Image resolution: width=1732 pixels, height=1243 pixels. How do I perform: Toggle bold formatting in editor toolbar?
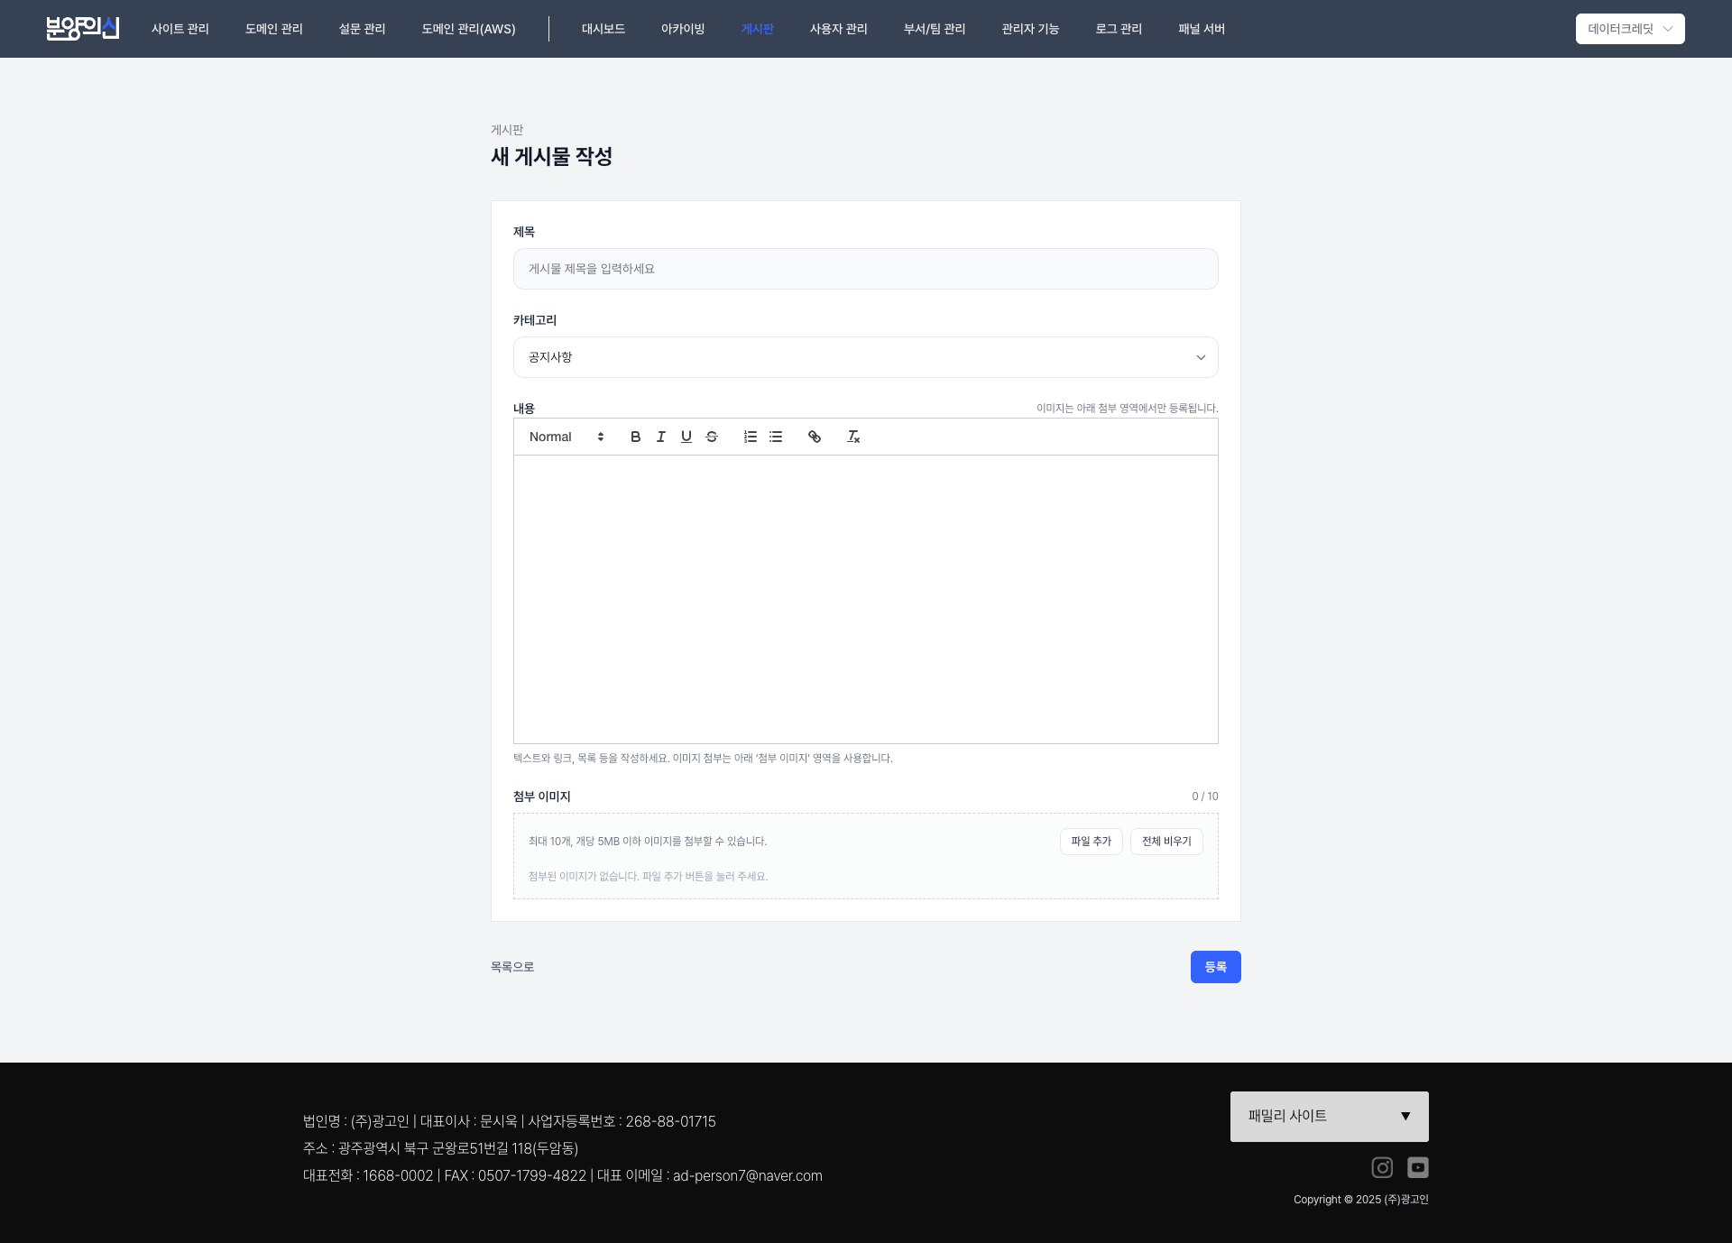[635, 437]
